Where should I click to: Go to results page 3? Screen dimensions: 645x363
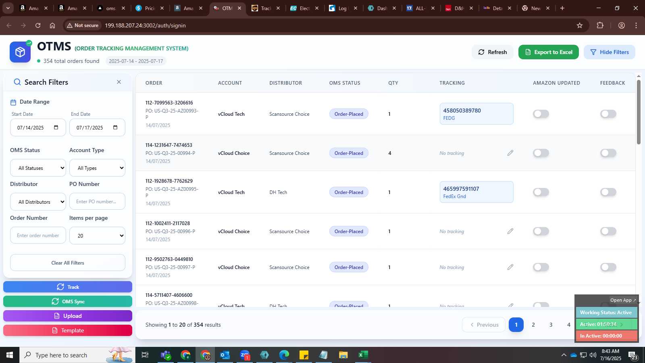[x=551, y=325]
